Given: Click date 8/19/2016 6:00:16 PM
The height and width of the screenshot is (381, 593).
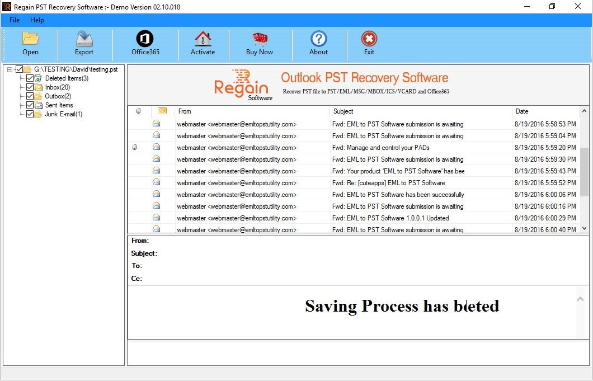Looking at the screenshot, I should coord(545,206).
